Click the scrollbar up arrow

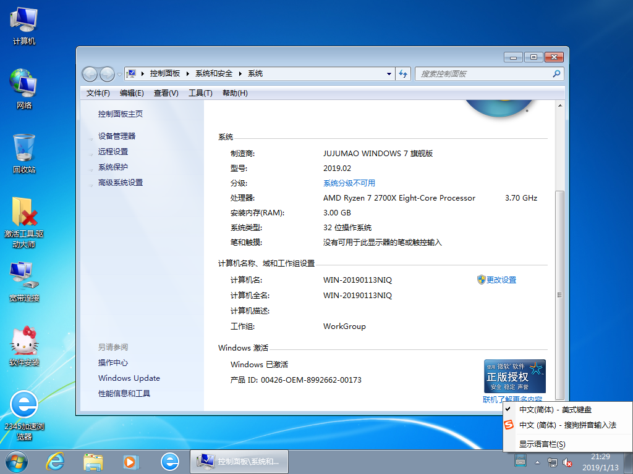(559, 106)
